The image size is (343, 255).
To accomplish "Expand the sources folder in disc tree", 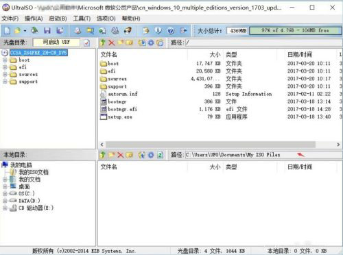I will [5, 75].
